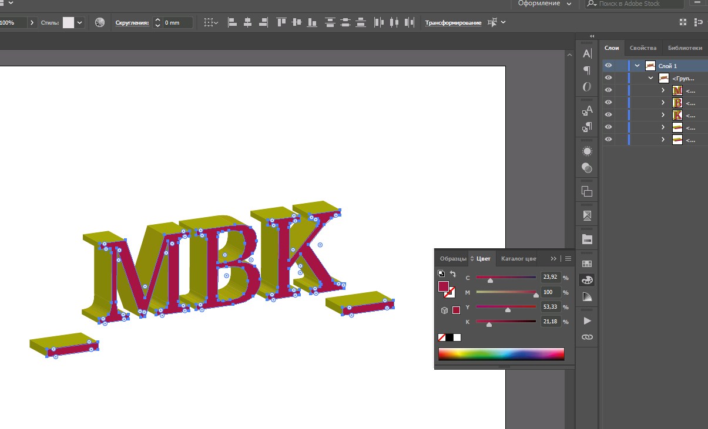Click Vertical Distribute Bottom icon
Screen dimensions: 708x429
tap(360, 22)
